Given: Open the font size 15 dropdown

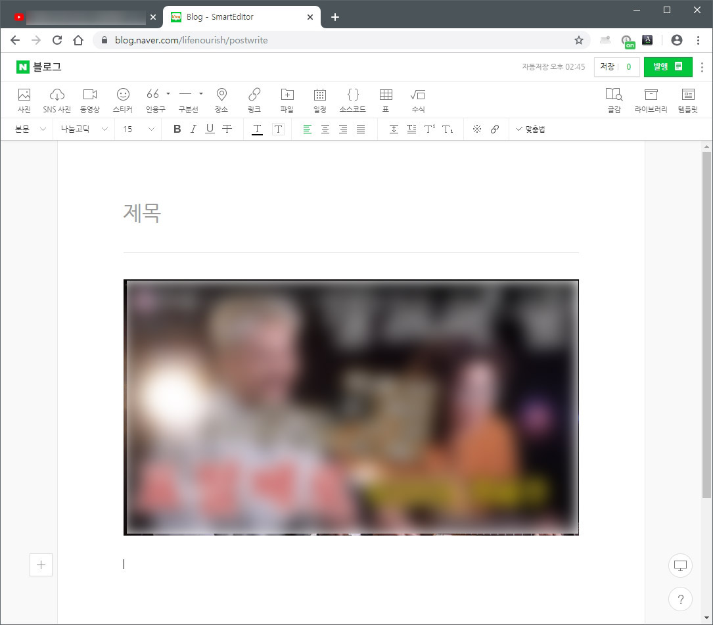Looking at the screenshot, I should pyautogui.click(x=138, y=129).
